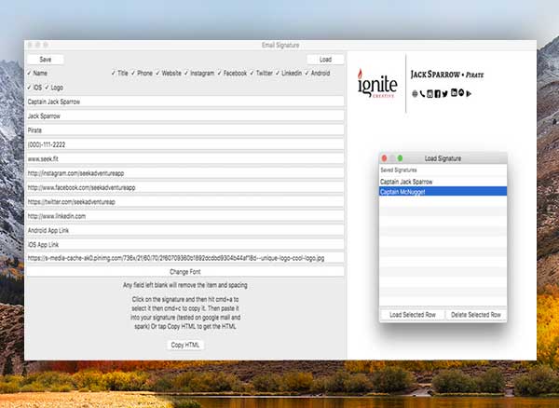Click the phone icon in signature preview
Image resolution: width=559 pixels, height=408 pixels.
click(x=422, y=94)
